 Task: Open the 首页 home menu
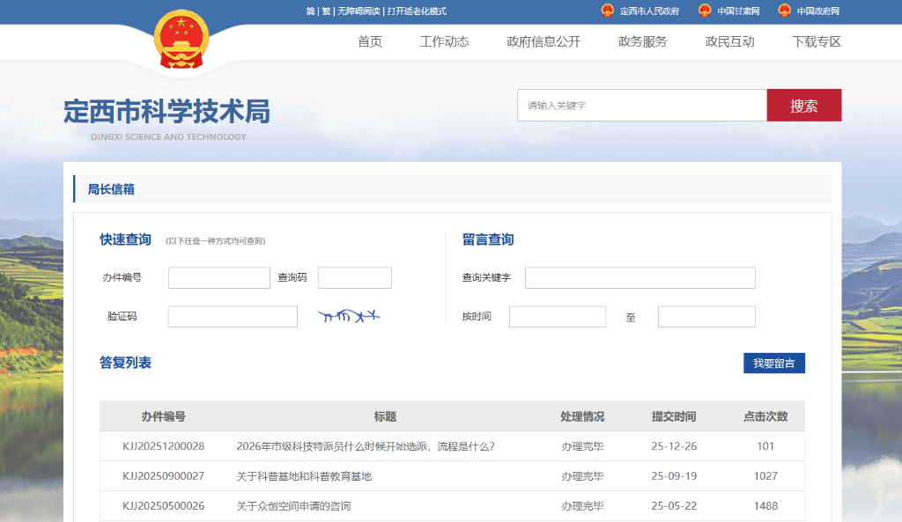pyautogui.click(x=370, y=41)
